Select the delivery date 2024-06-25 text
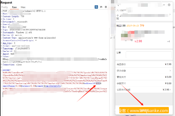This screenshot has width=175, height=116. click(133, 26)
